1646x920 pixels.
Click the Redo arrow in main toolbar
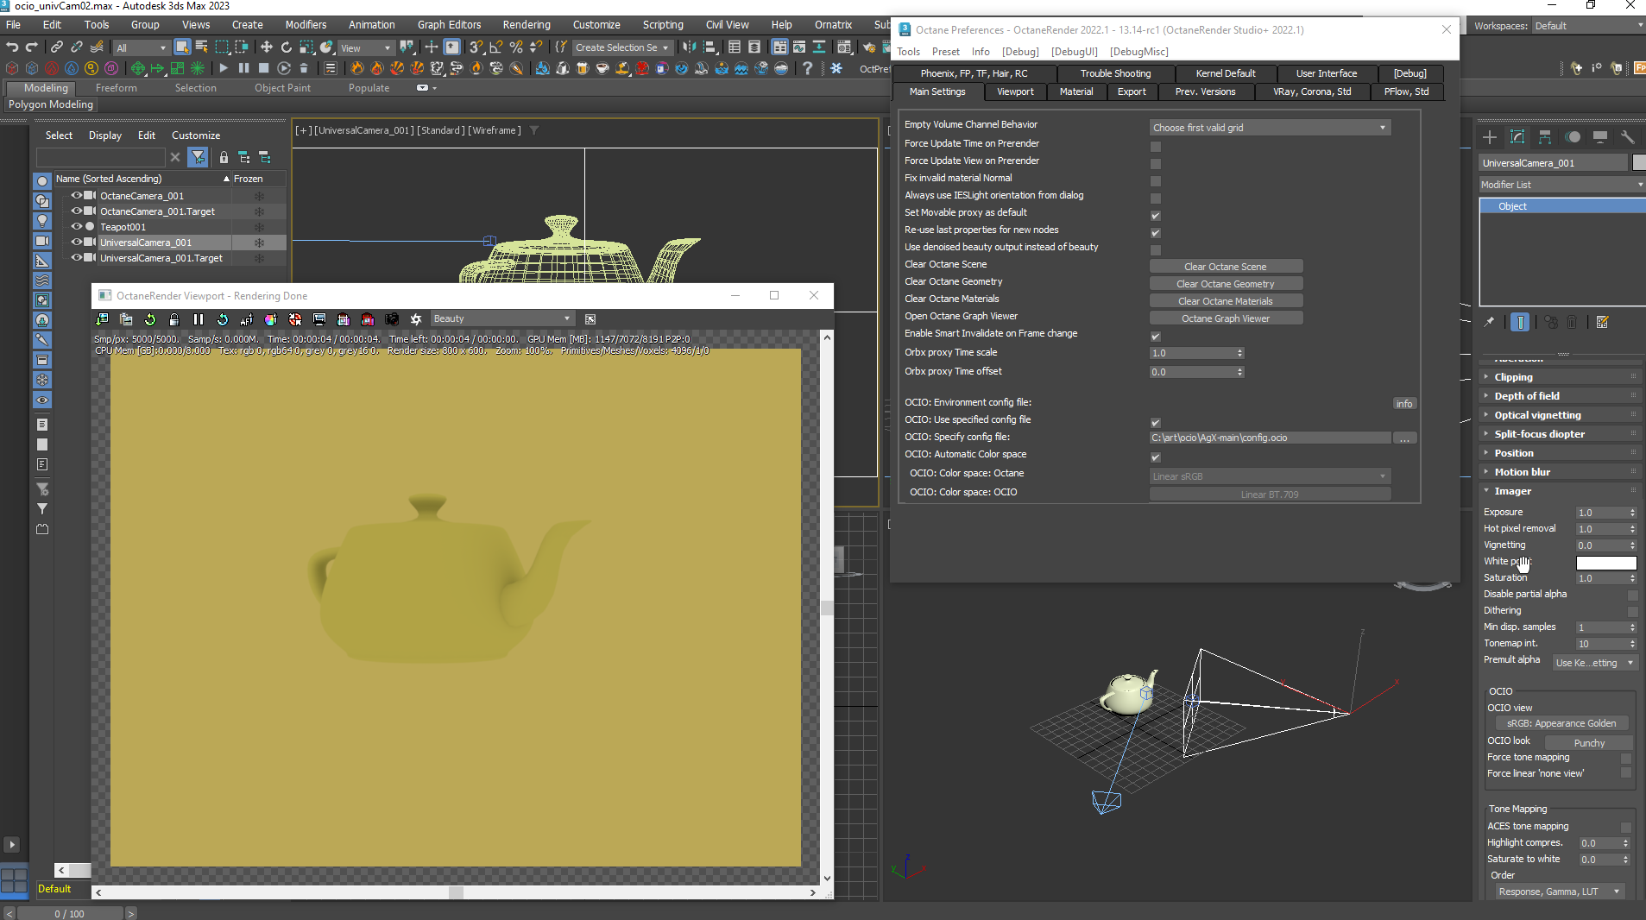click(x=32, y=47)
